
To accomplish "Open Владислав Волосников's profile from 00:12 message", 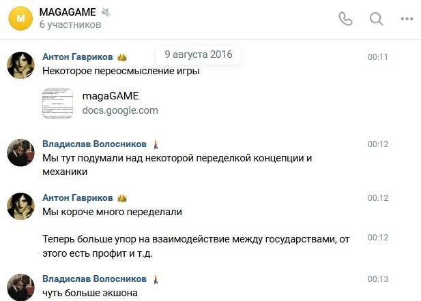I will coord(95,144).
